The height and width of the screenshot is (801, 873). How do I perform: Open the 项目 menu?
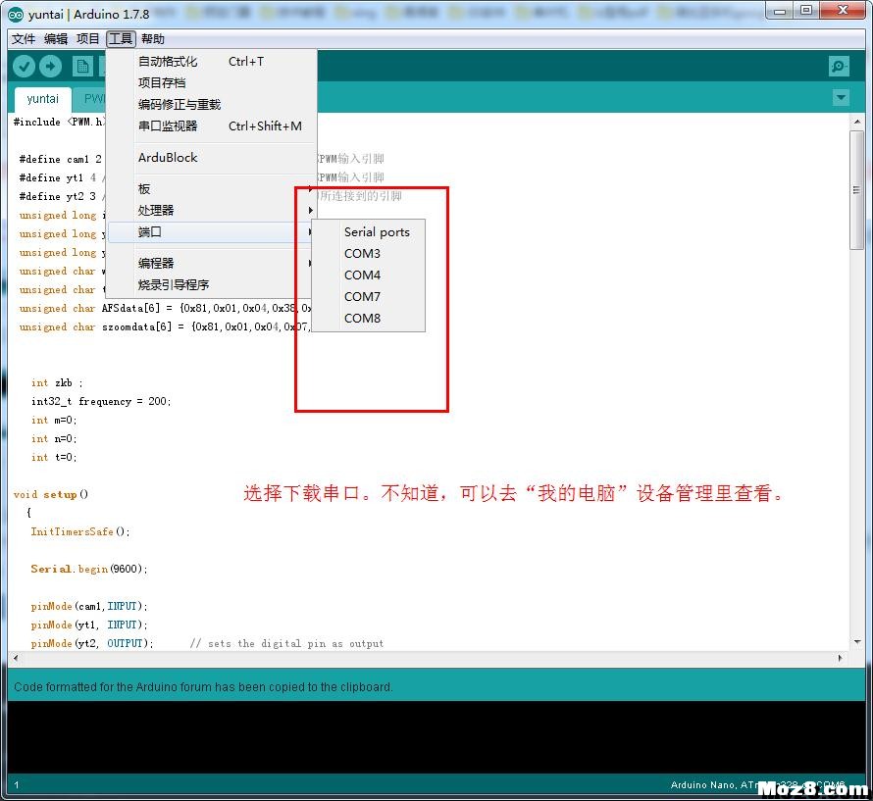point(88,38)
